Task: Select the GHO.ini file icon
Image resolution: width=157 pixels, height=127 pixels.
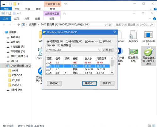Action: coord(133,36)
